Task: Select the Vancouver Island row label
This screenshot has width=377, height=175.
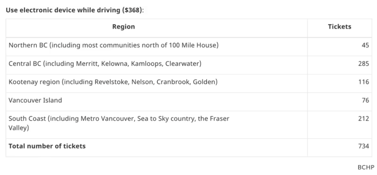Action: point(35,100)
